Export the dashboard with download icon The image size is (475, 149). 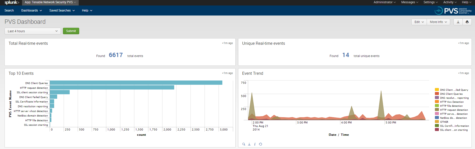pos(458,22)
